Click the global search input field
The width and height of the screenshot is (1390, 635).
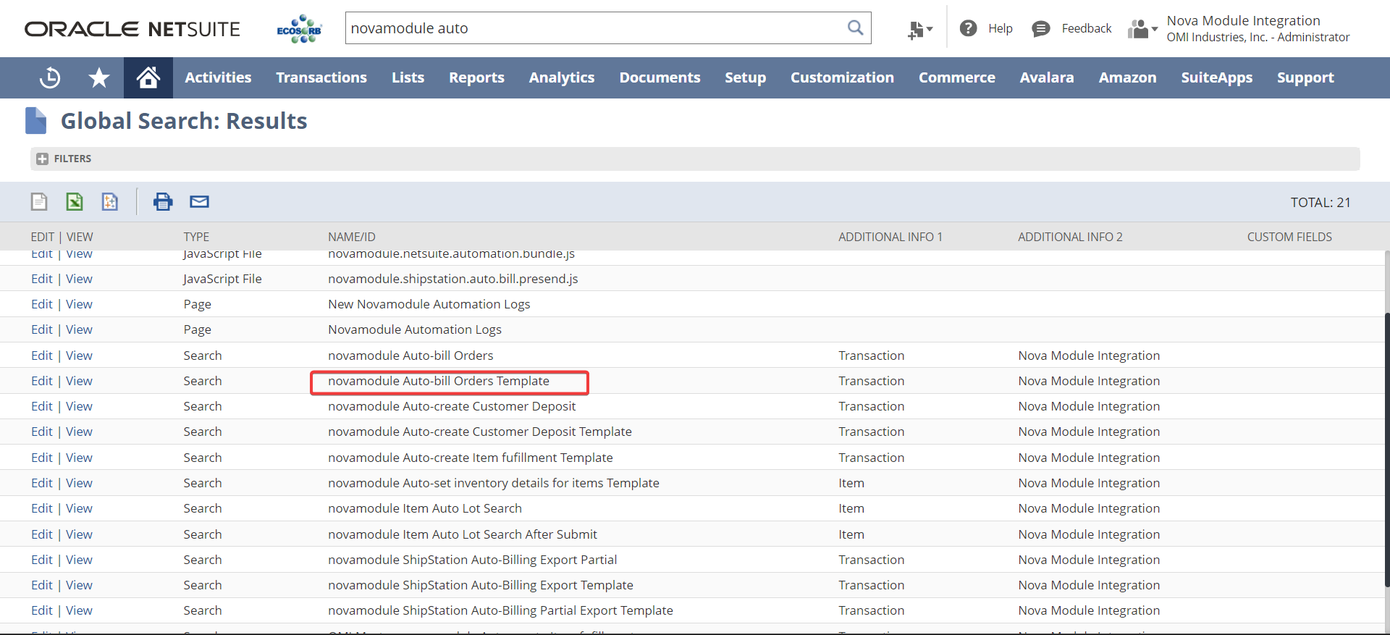point(594,28)
